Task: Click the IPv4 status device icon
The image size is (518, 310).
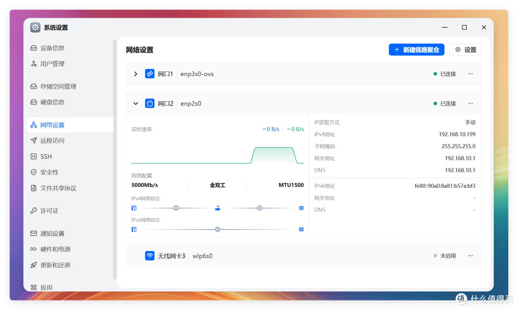Action: click(x=134, y=208)
